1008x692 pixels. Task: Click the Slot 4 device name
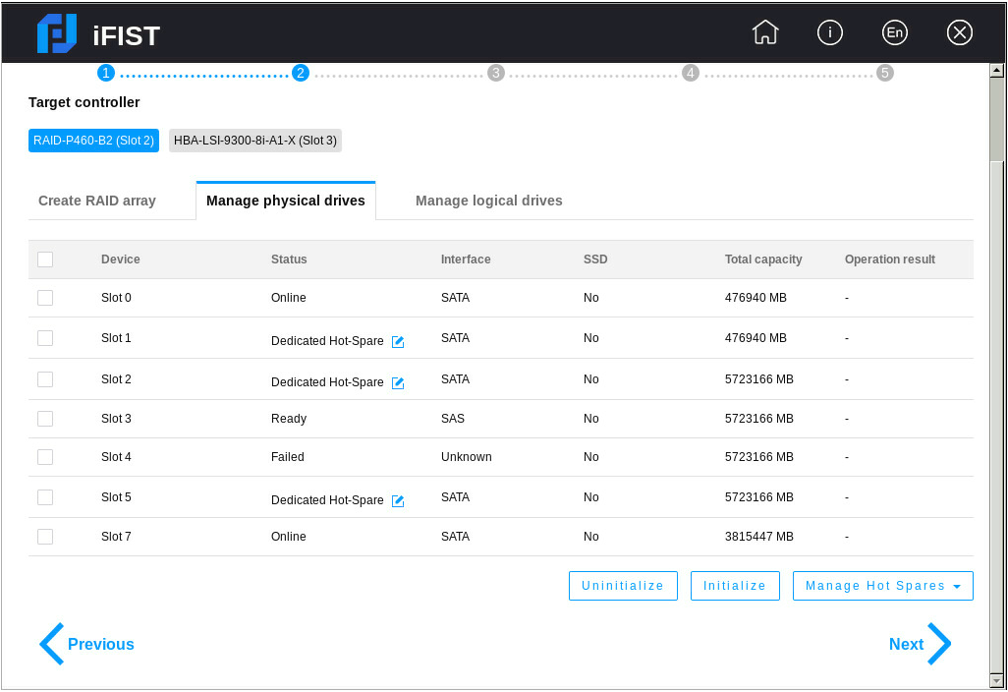(116, 457)
